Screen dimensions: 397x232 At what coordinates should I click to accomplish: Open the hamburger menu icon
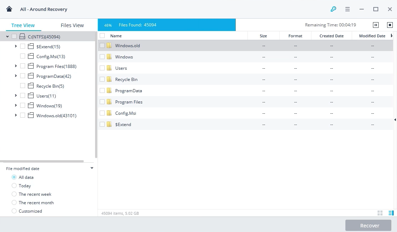[348, 9]
